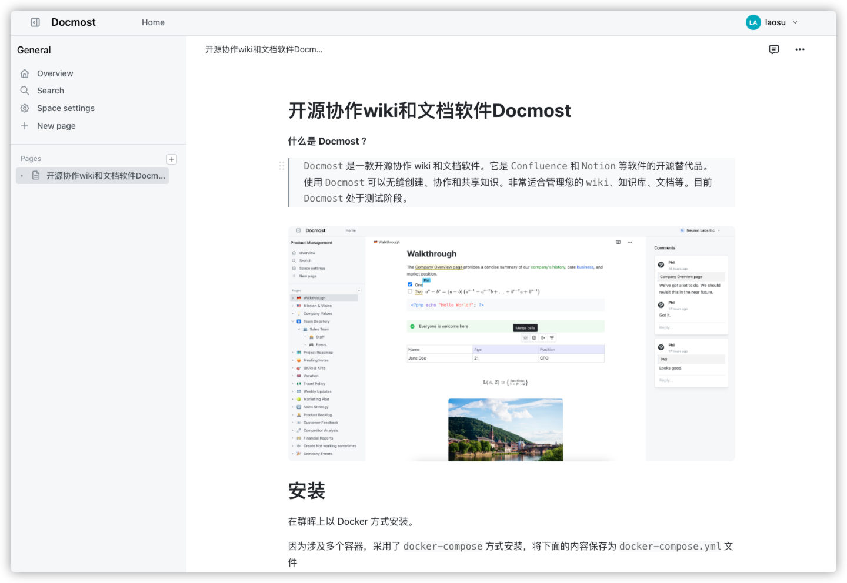Add page with Pages plus button
This screenshot has height=583, width=847.
172,159
